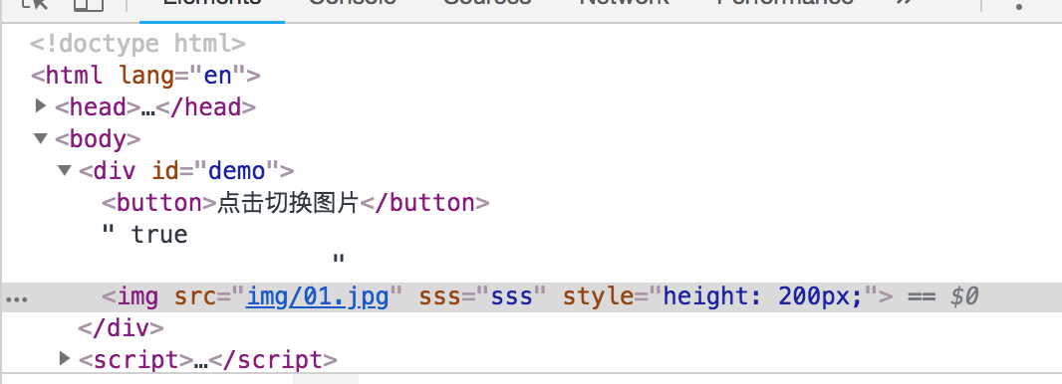Select the button element line
Image resolution: width=1062 pixels, height=384 pixels.
295,202
